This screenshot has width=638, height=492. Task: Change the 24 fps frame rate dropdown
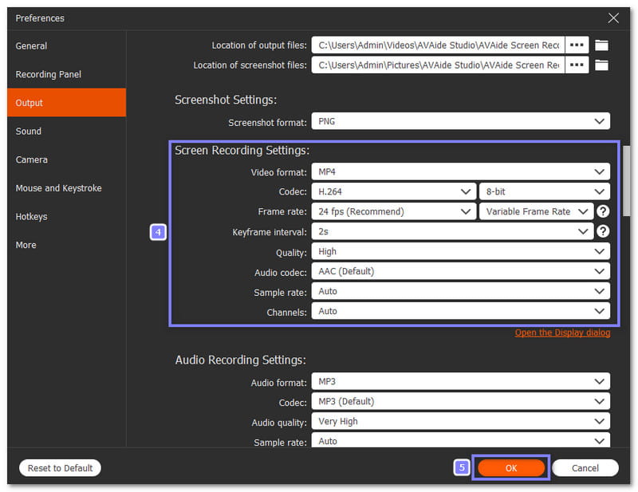pyautogui.click(x=393, y=211)
